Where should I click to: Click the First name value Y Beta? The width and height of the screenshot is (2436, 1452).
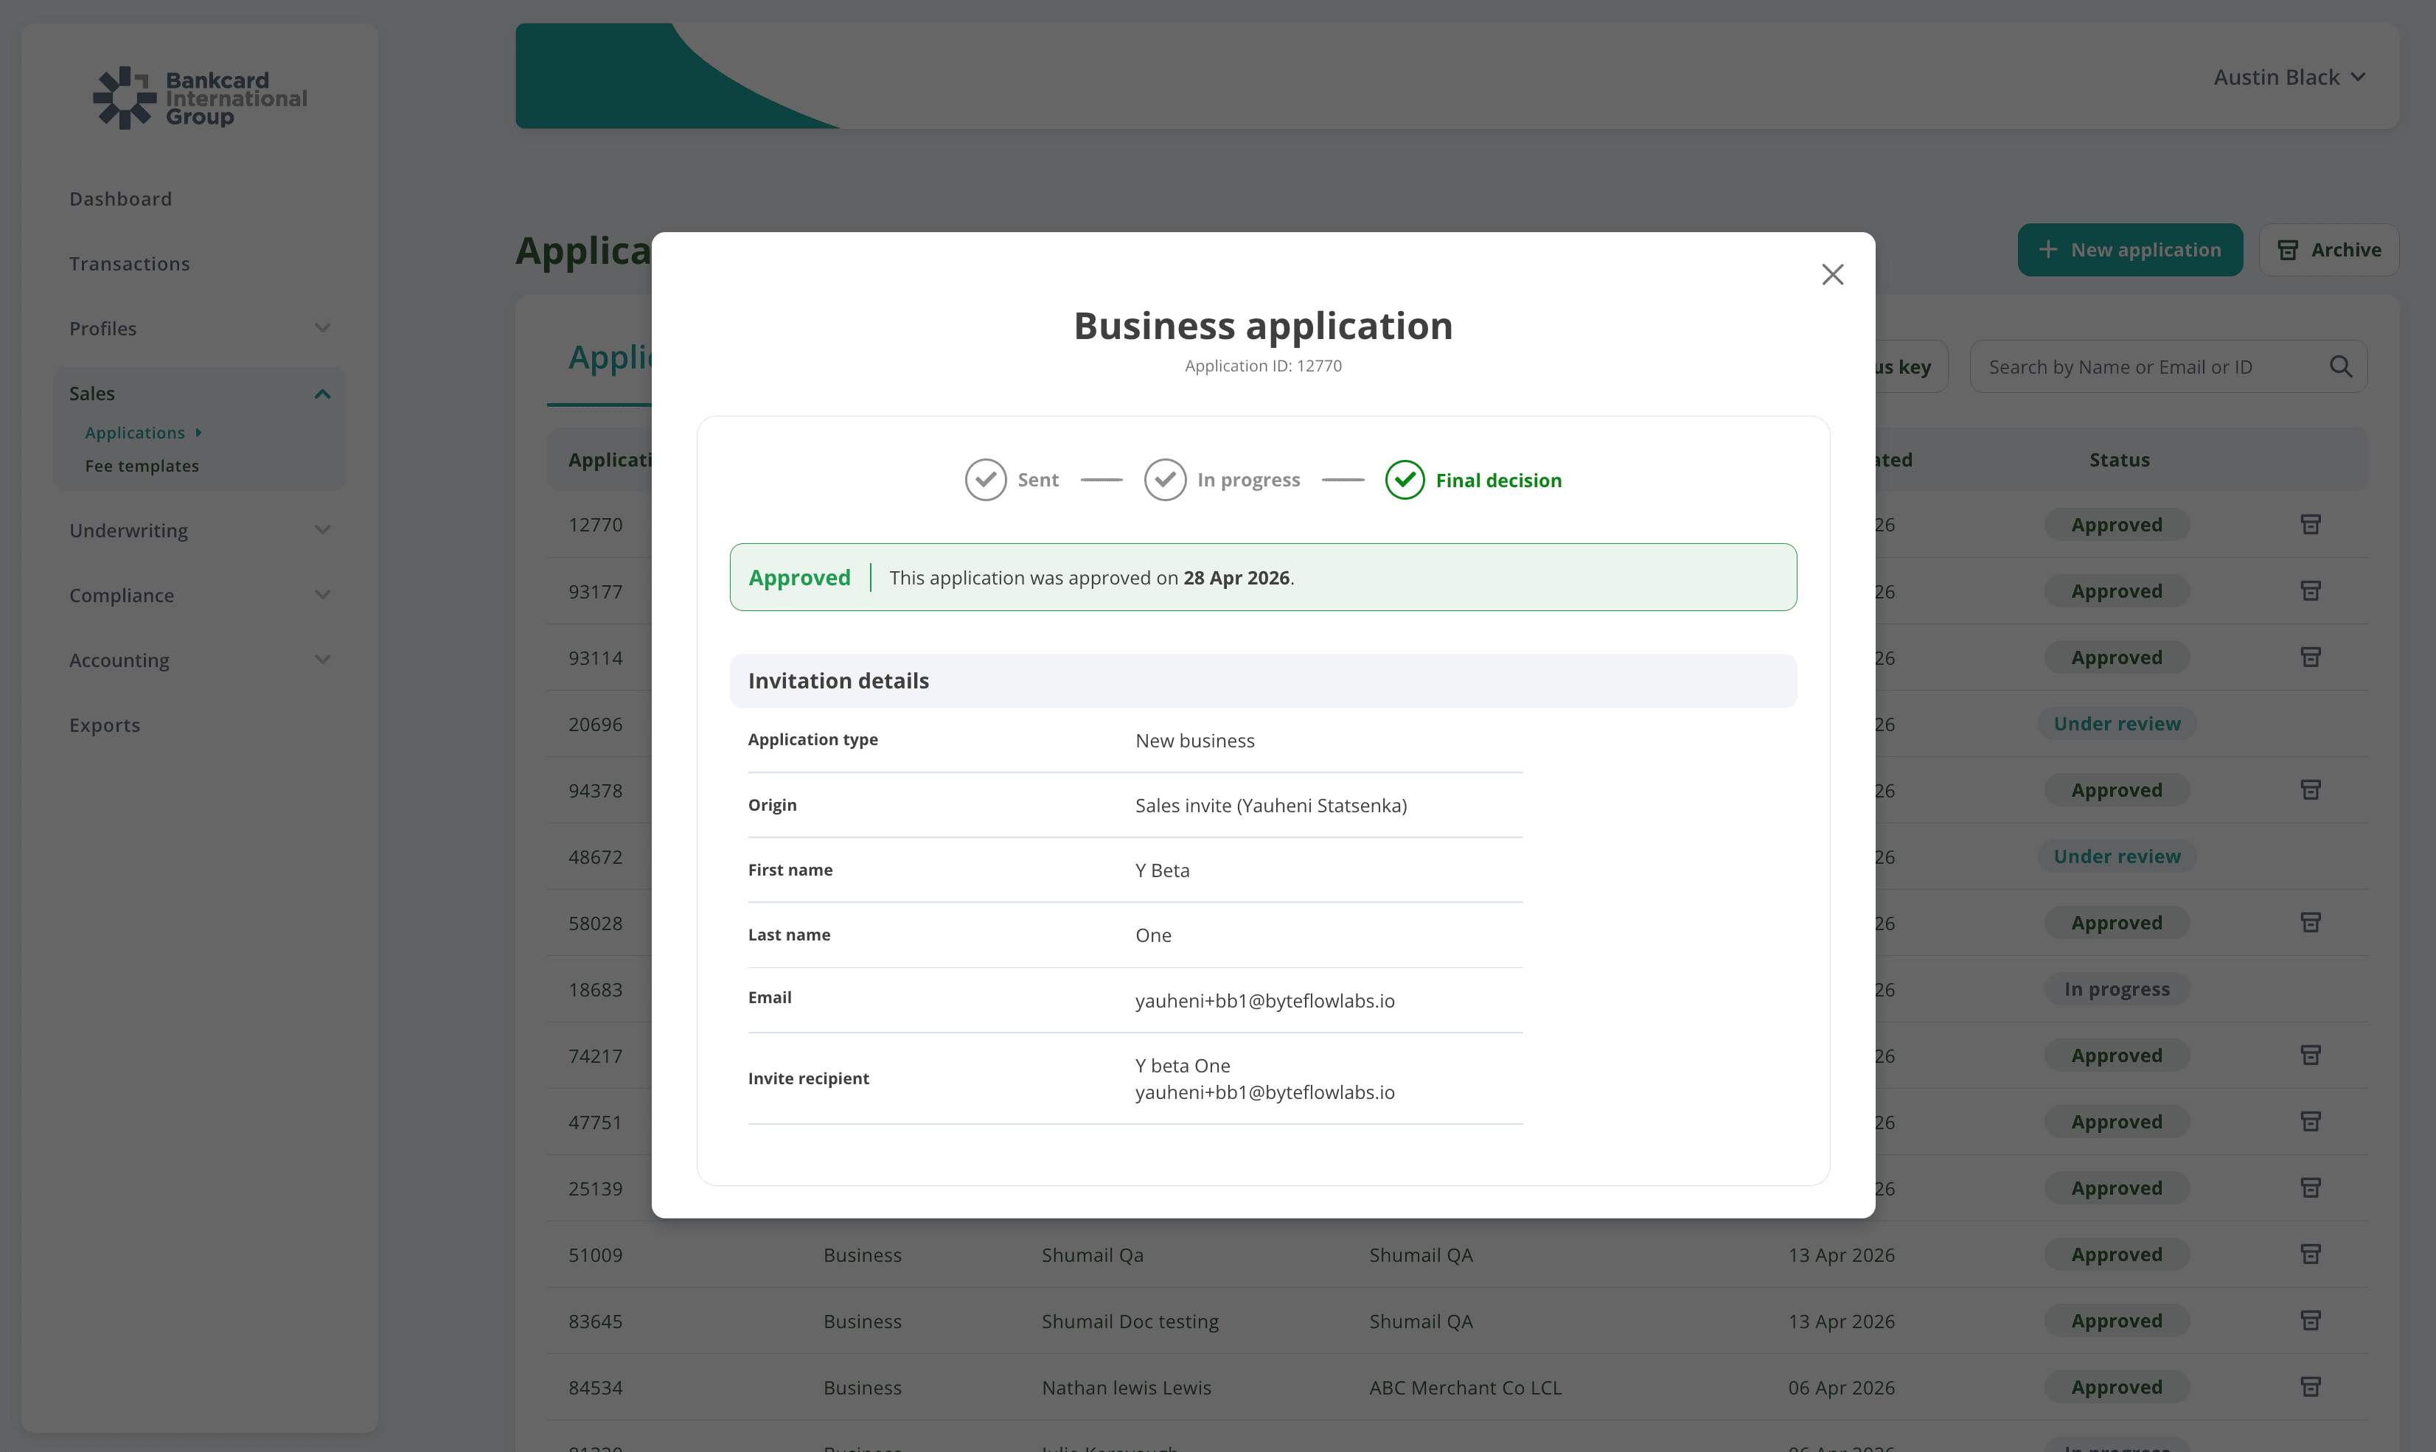pyautogui.click(x=1162, y=870)
